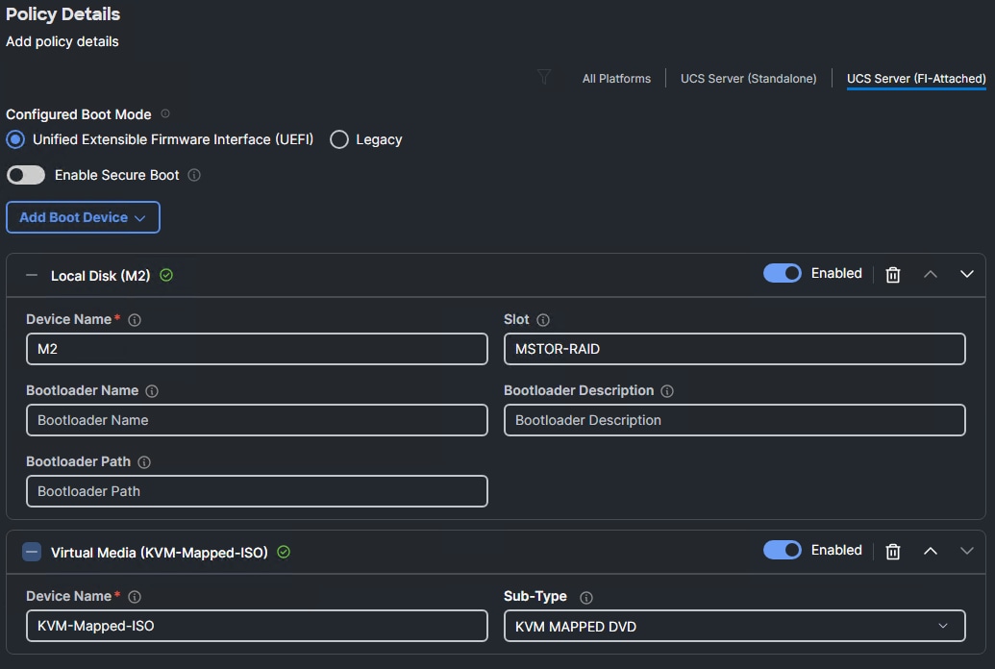Delete the Local Disk (M2) boot device

point(892,274)
